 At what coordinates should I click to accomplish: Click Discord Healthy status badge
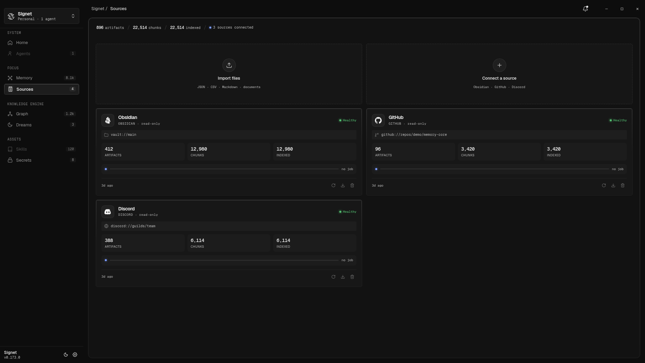348,212
